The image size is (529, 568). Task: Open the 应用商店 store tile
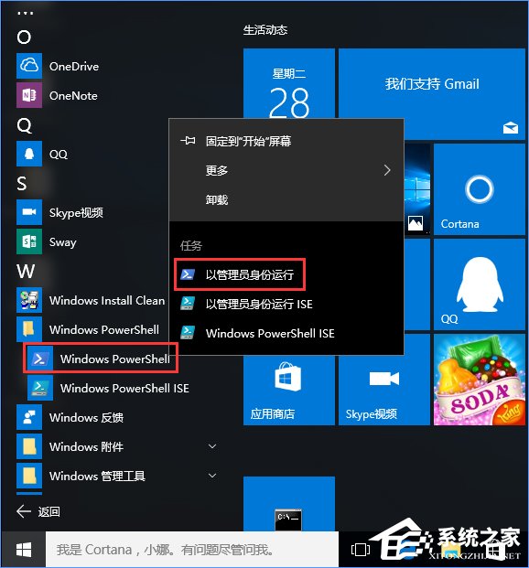289,391
